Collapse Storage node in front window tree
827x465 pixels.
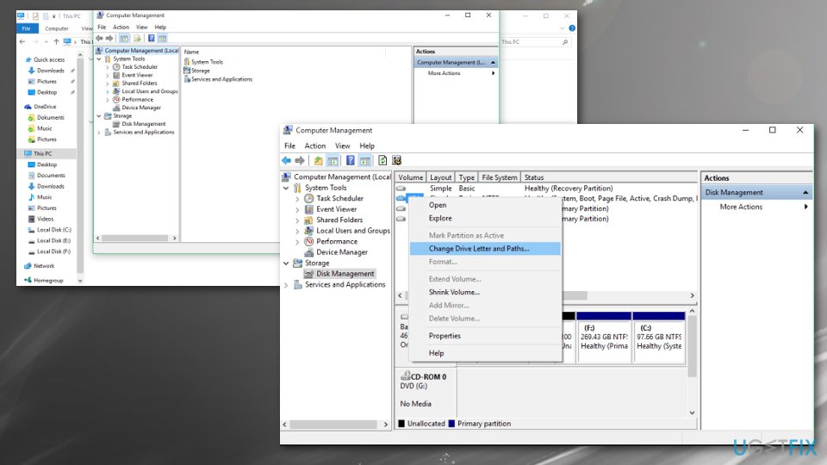[x=286, y=263]
